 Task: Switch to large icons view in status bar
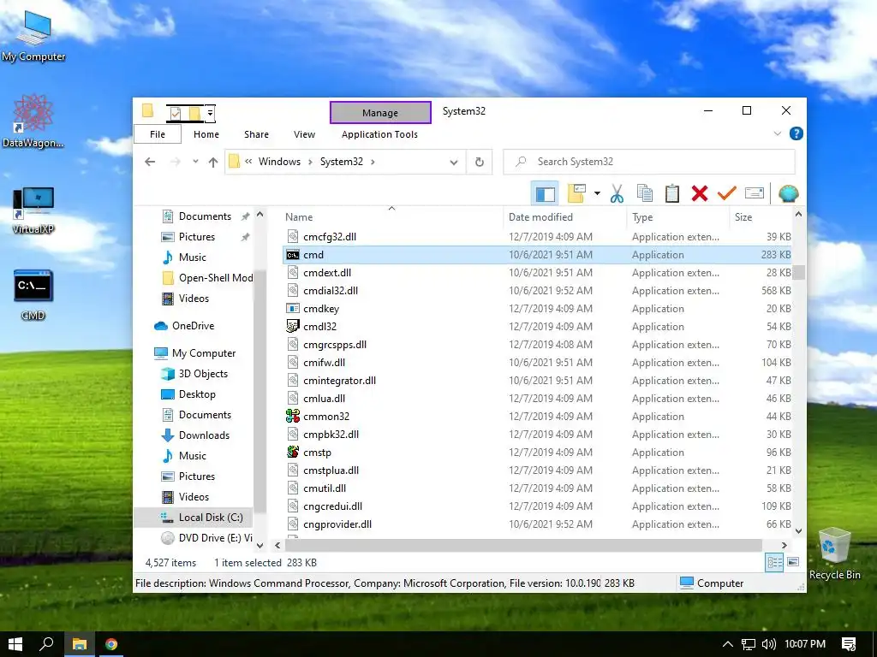793,562
